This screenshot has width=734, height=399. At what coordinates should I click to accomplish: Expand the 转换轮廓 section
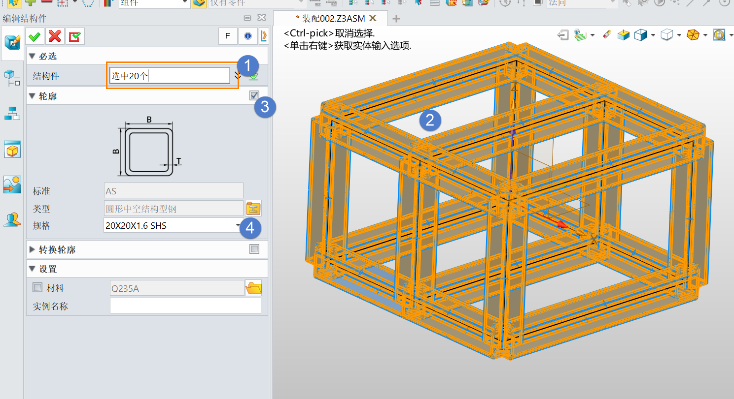(32, 249)
